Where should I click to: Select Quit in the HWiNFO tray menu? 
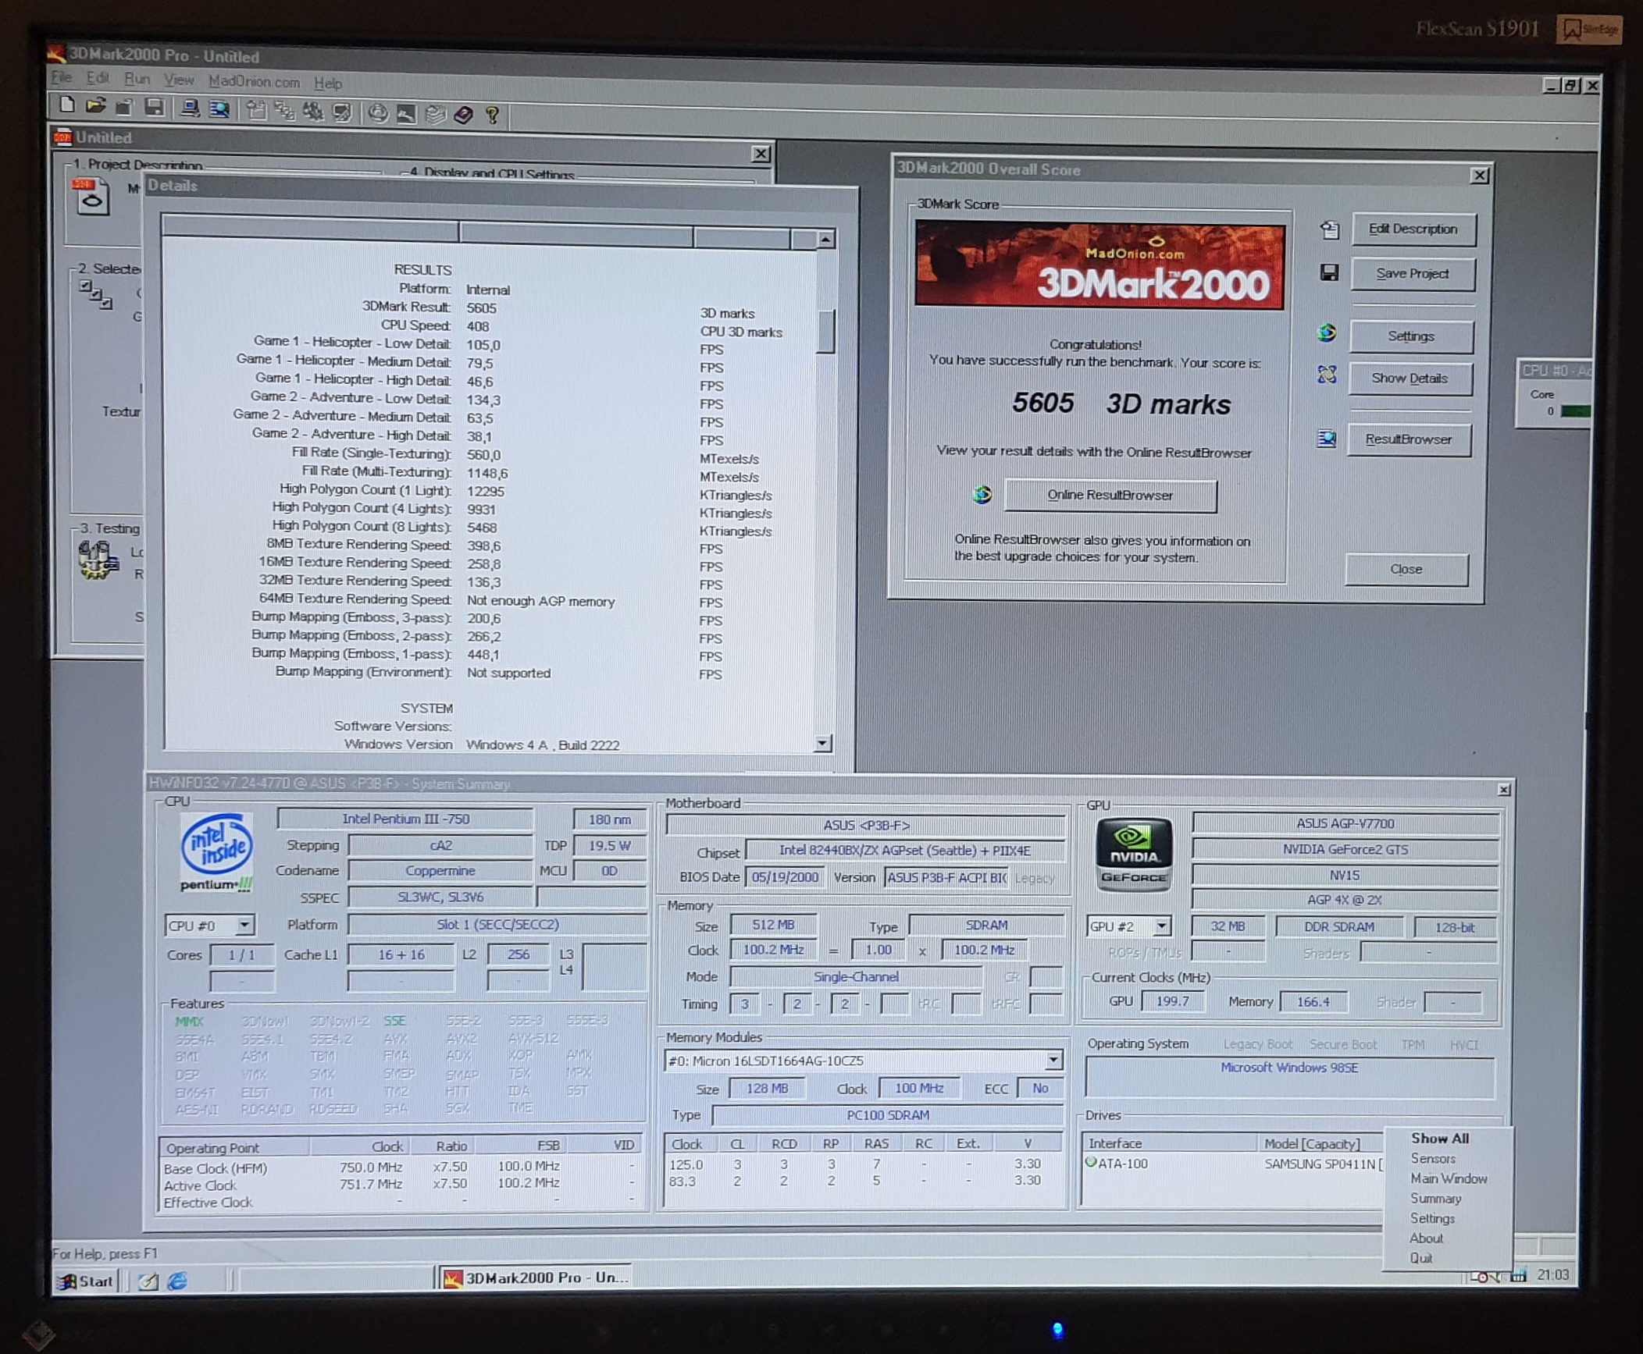click(x=1420, y=1258)
